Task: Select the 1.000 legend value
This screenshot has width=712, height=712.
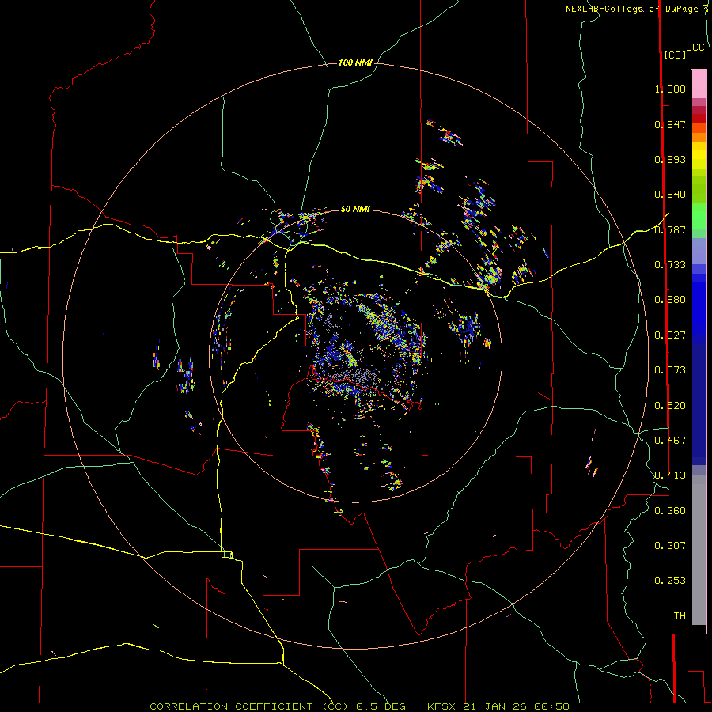Action: point(670,89)
